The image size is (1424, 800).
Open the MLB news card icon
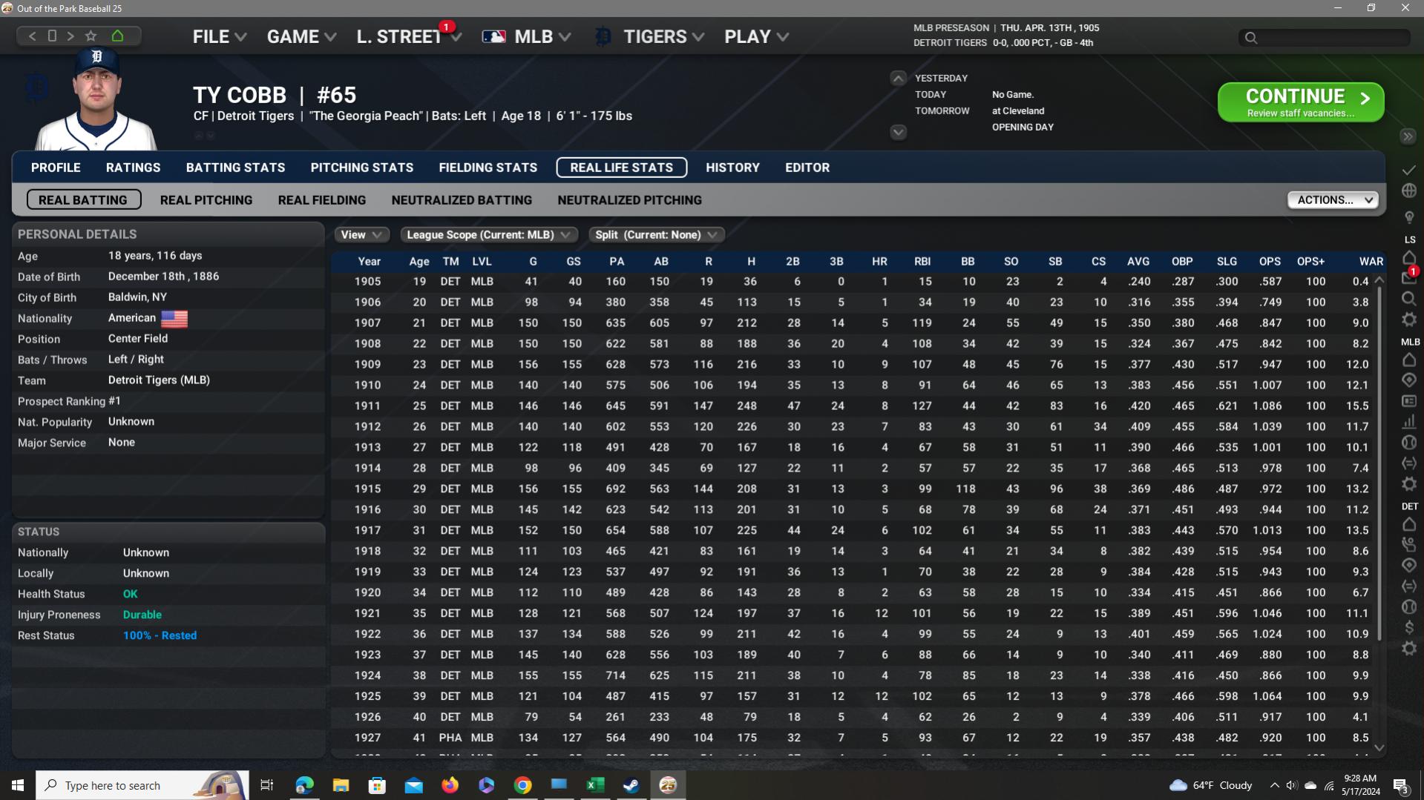point(1409,401)
